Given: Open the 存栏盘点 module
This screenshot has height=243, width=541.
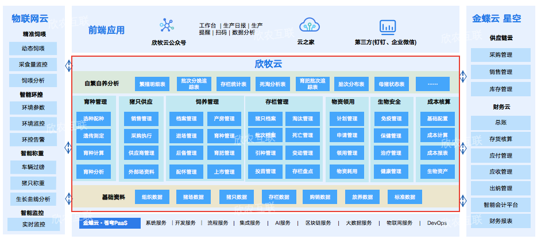Looking at the screenshot, I should [303, 171].
